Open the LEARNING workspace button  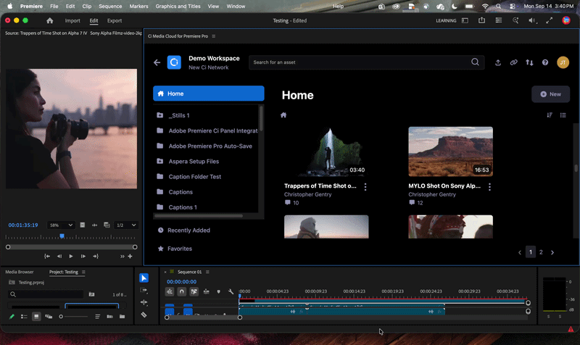coord(446,21)
